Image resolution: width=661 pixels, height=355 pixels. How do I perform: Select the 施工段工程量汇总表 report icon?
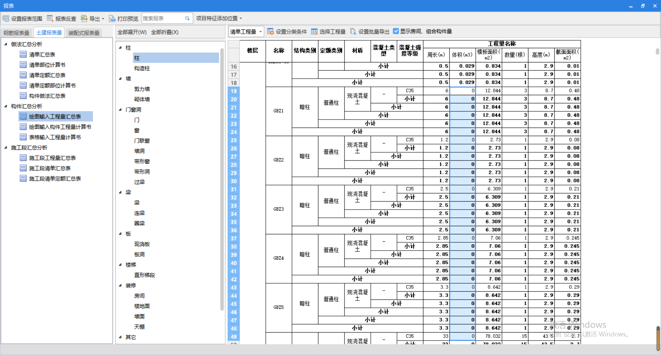[x=23, y=158]
